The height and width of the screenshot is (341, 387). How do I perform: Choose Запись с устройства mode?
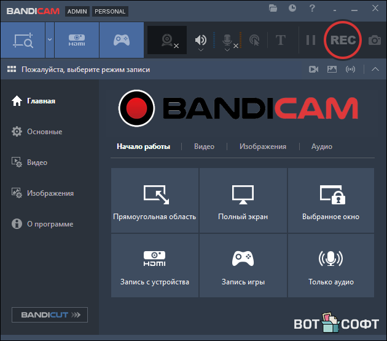pos(155,266)
